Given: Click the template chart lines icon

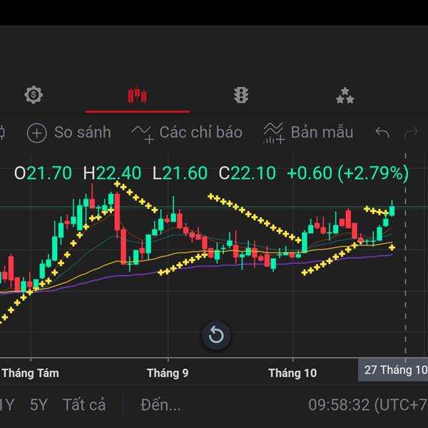Looking at the screenshot, I should click(x=274, y=133).
